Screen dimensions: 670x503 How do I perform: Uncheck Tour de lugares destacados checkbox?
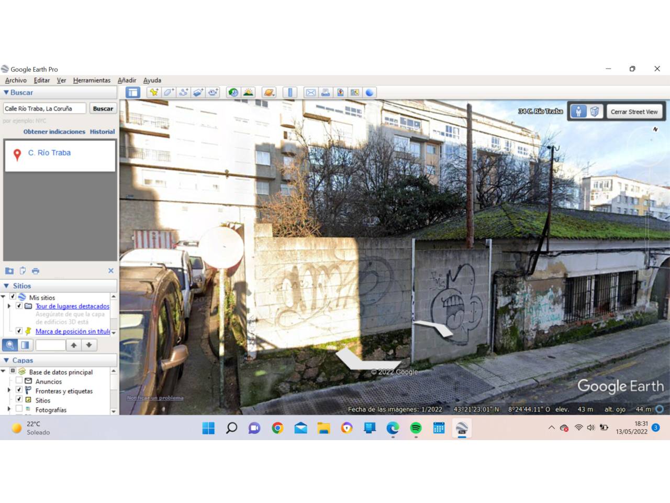pos(19,305)
